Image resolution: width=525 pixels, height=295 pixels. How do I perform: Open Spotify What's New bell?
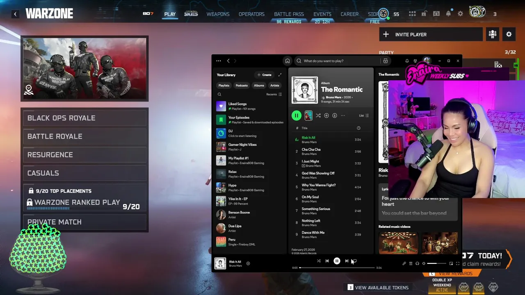point(407,61)
